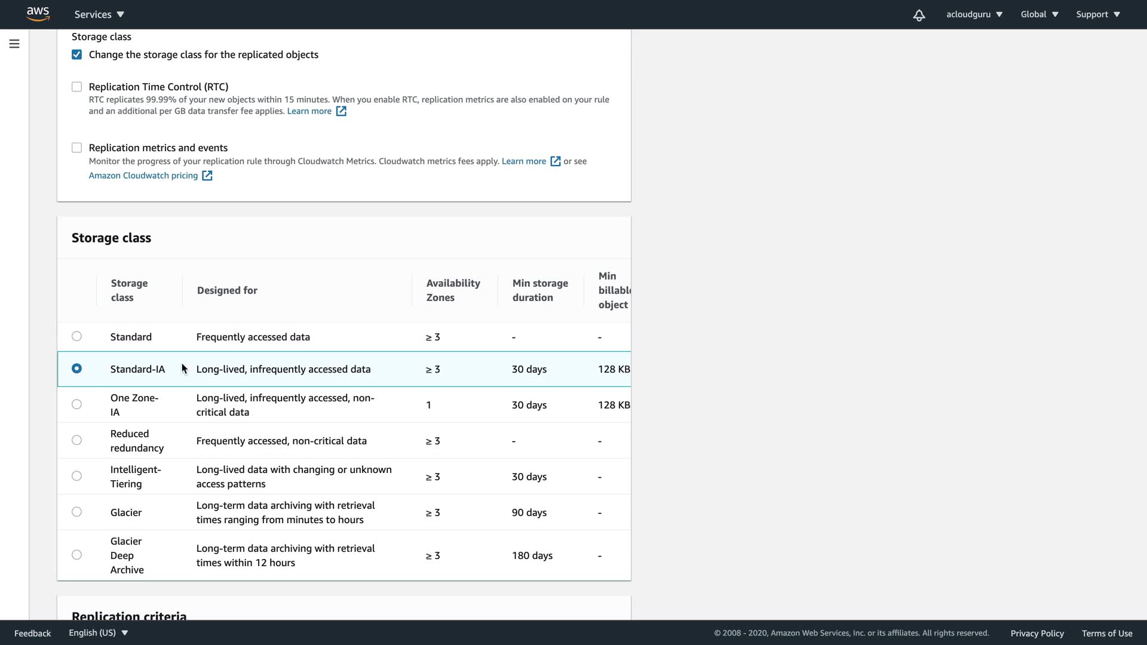1147x645 pixels.
Task: Expand the Global region dropdown
Action: point(1039,14)
